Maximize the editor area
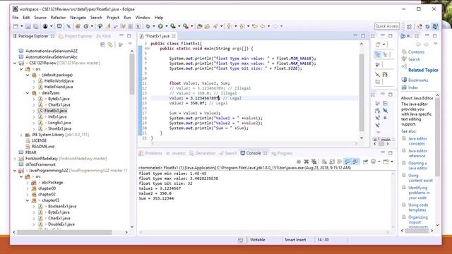Image resolution: width=452 pixels, height=254 pixels. point(363,36)
